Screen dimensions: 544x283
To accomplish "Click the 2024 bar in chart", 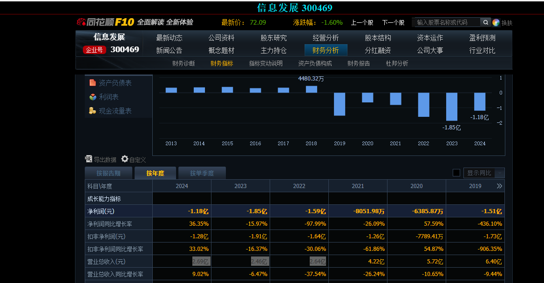I will (x=480, y=101).
